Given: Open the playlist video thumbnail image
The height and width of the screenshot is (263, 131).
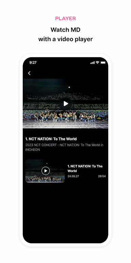Looking at the screenshot, I should tap(45, 171).
